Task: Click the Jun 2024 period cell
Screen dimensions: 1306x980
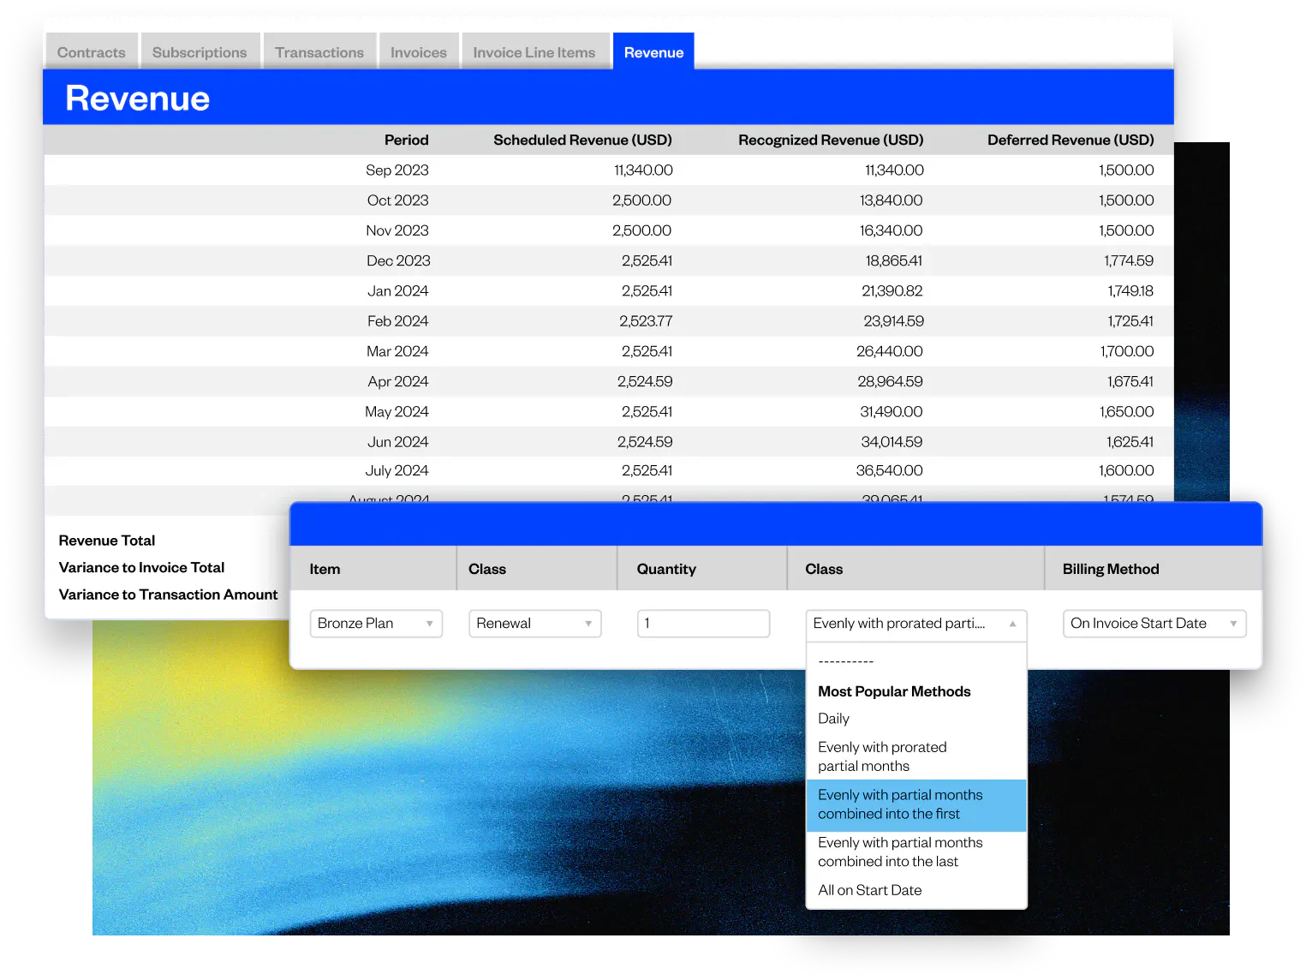Action: pyautogui.click(x=398, y=442)
